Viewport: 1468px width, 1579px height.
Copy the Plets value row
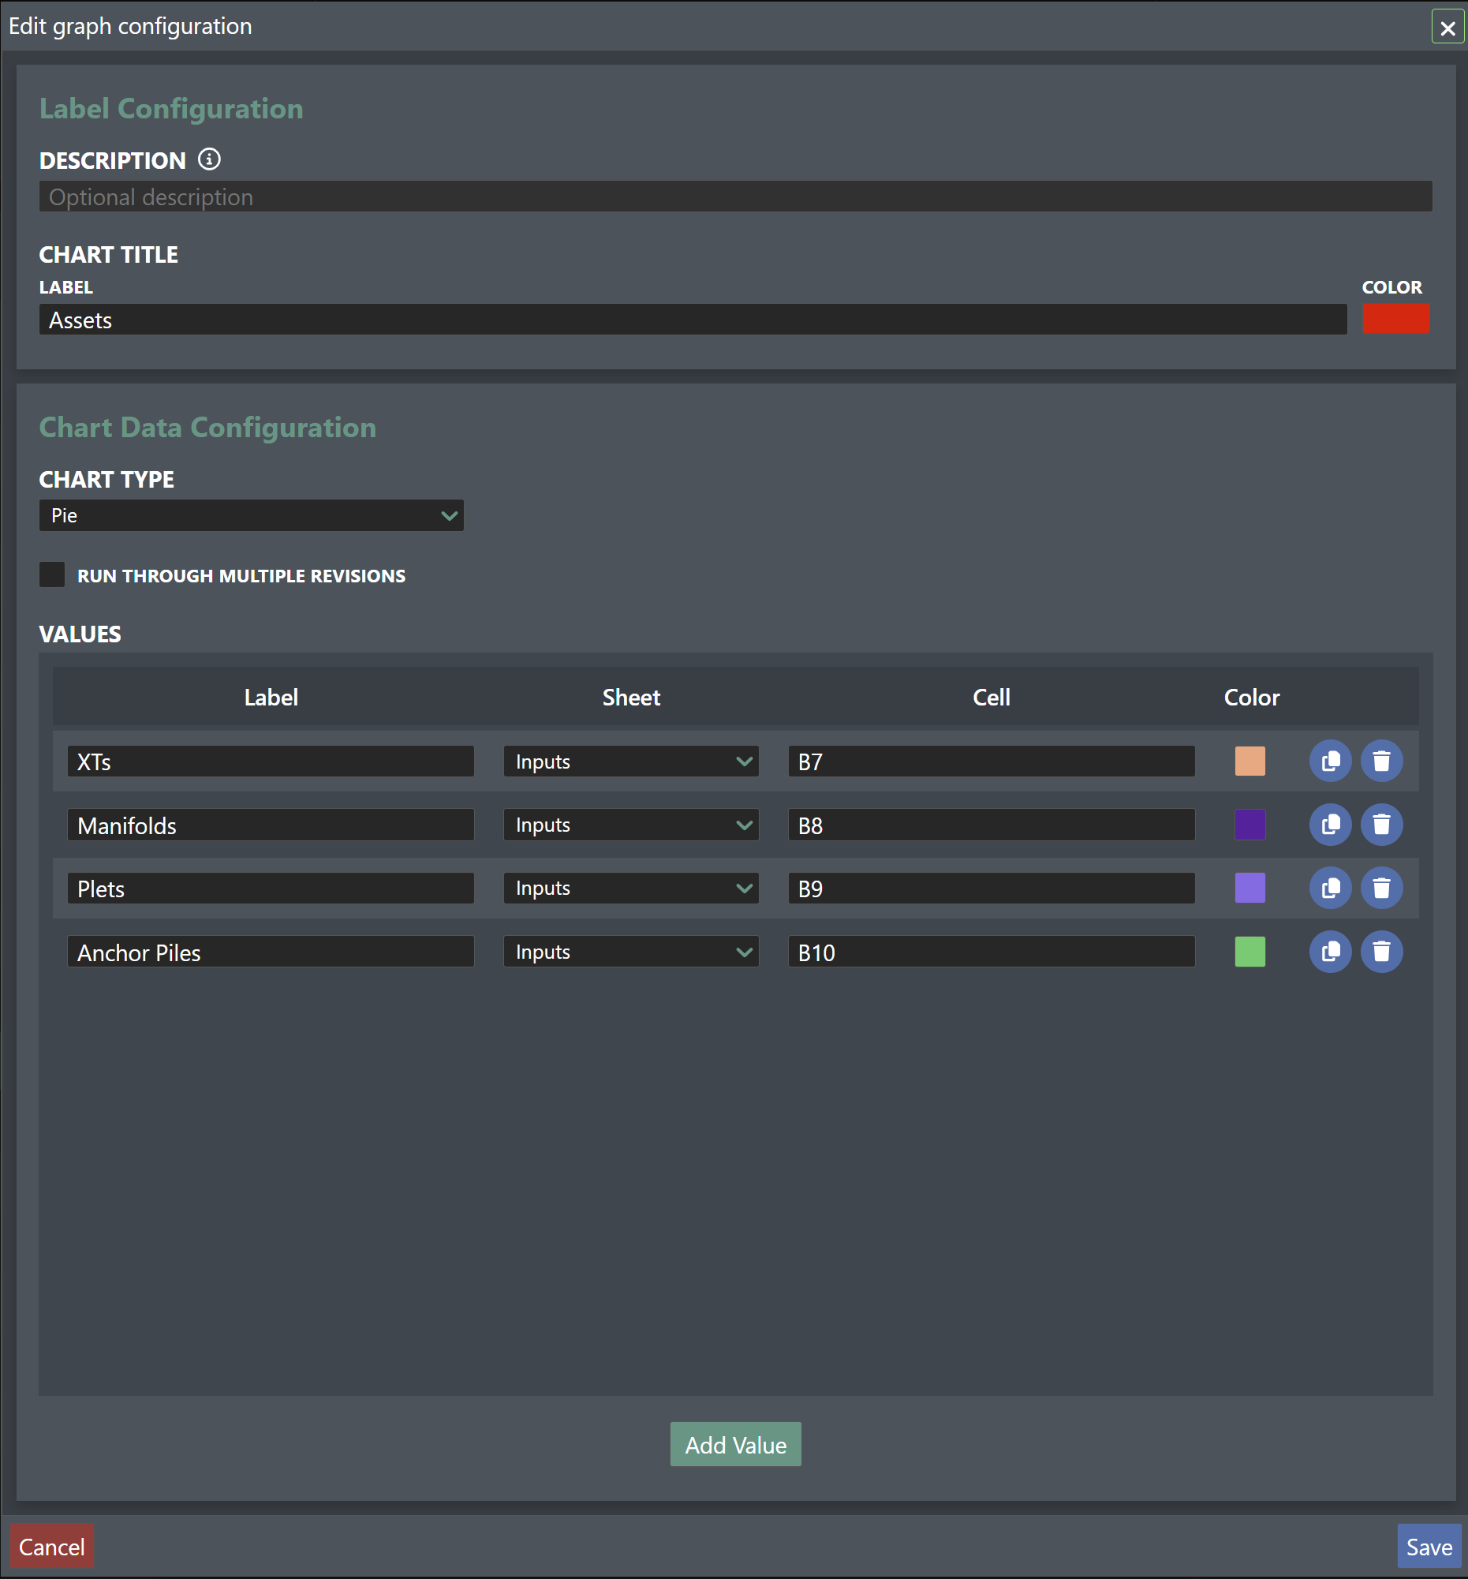[1330, 887]
